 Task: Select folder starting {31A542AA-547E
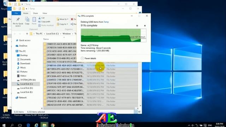91,87
